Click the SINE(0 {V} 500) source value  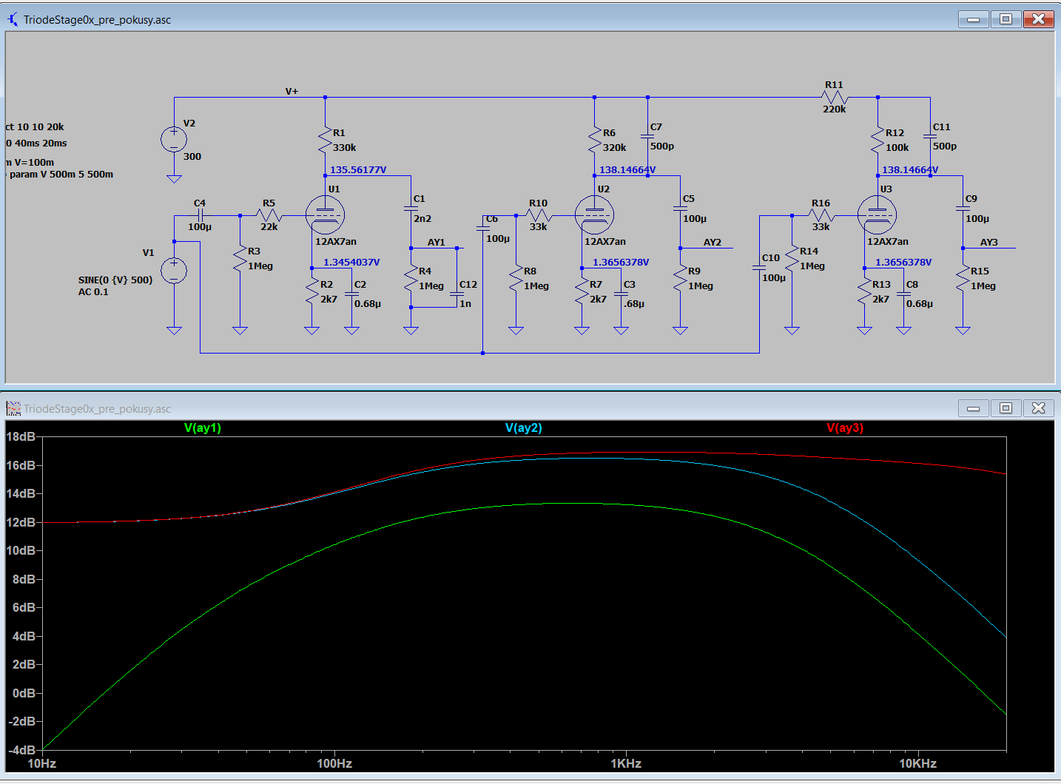pos(115,280)
